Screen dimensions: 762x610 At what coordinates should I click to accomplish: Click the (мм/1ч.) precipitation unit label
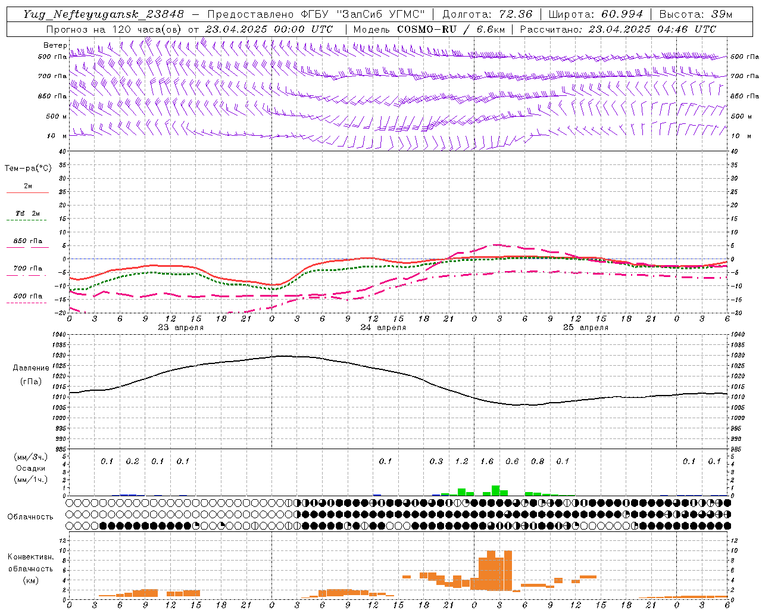30,480
